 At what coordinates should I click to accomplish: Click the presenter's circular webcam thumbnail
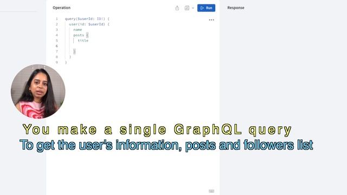[38, 92]
